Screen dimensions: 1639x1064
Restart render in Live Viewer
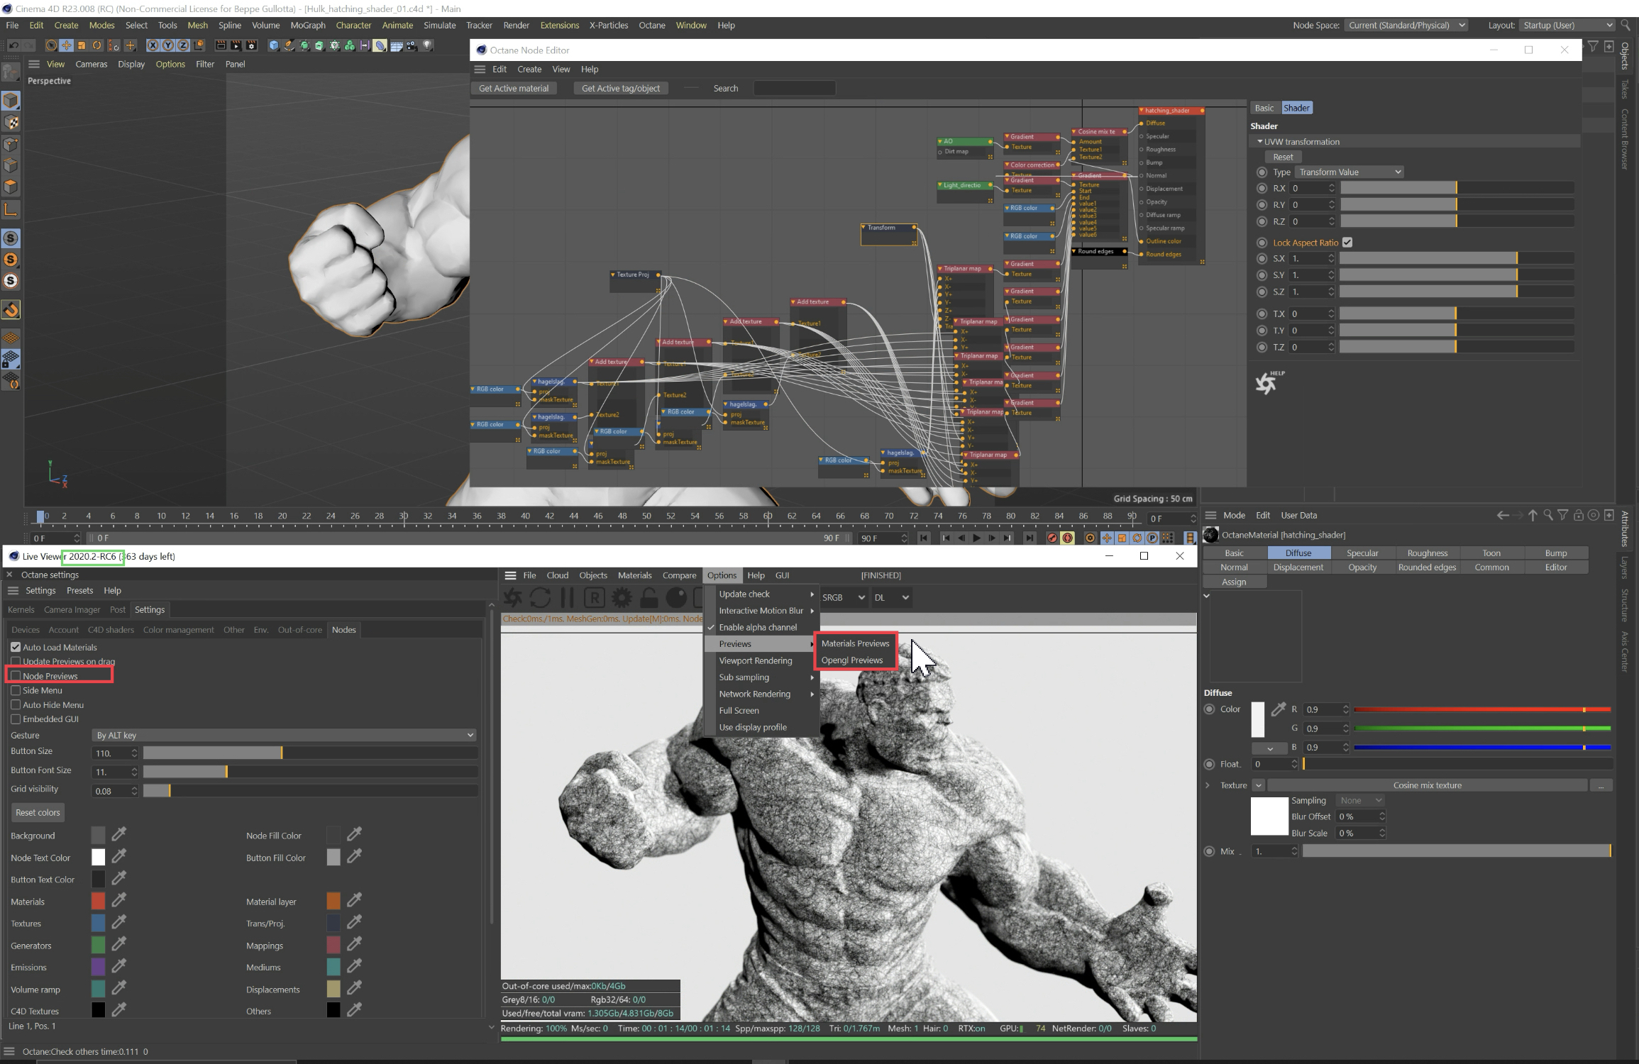coord(540,598)
